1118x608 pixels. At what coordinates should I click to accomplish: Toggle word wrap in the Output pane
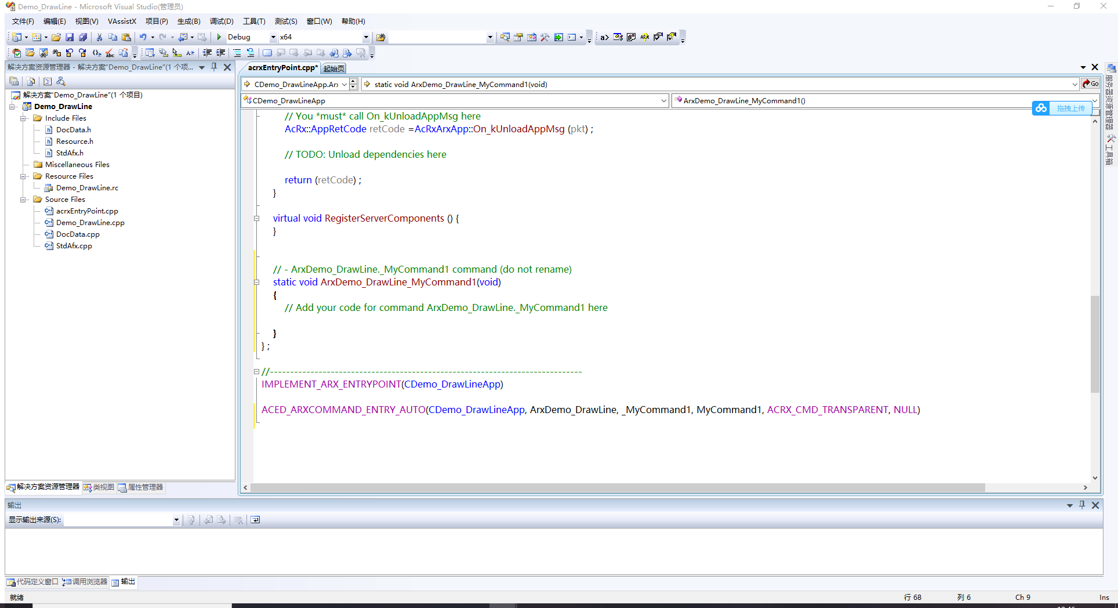click(x=256, y=520)
